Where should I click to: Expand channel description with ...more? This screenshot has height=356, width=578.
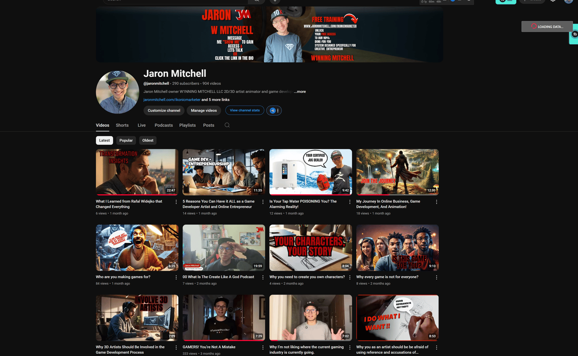click(x=300, y=91)
